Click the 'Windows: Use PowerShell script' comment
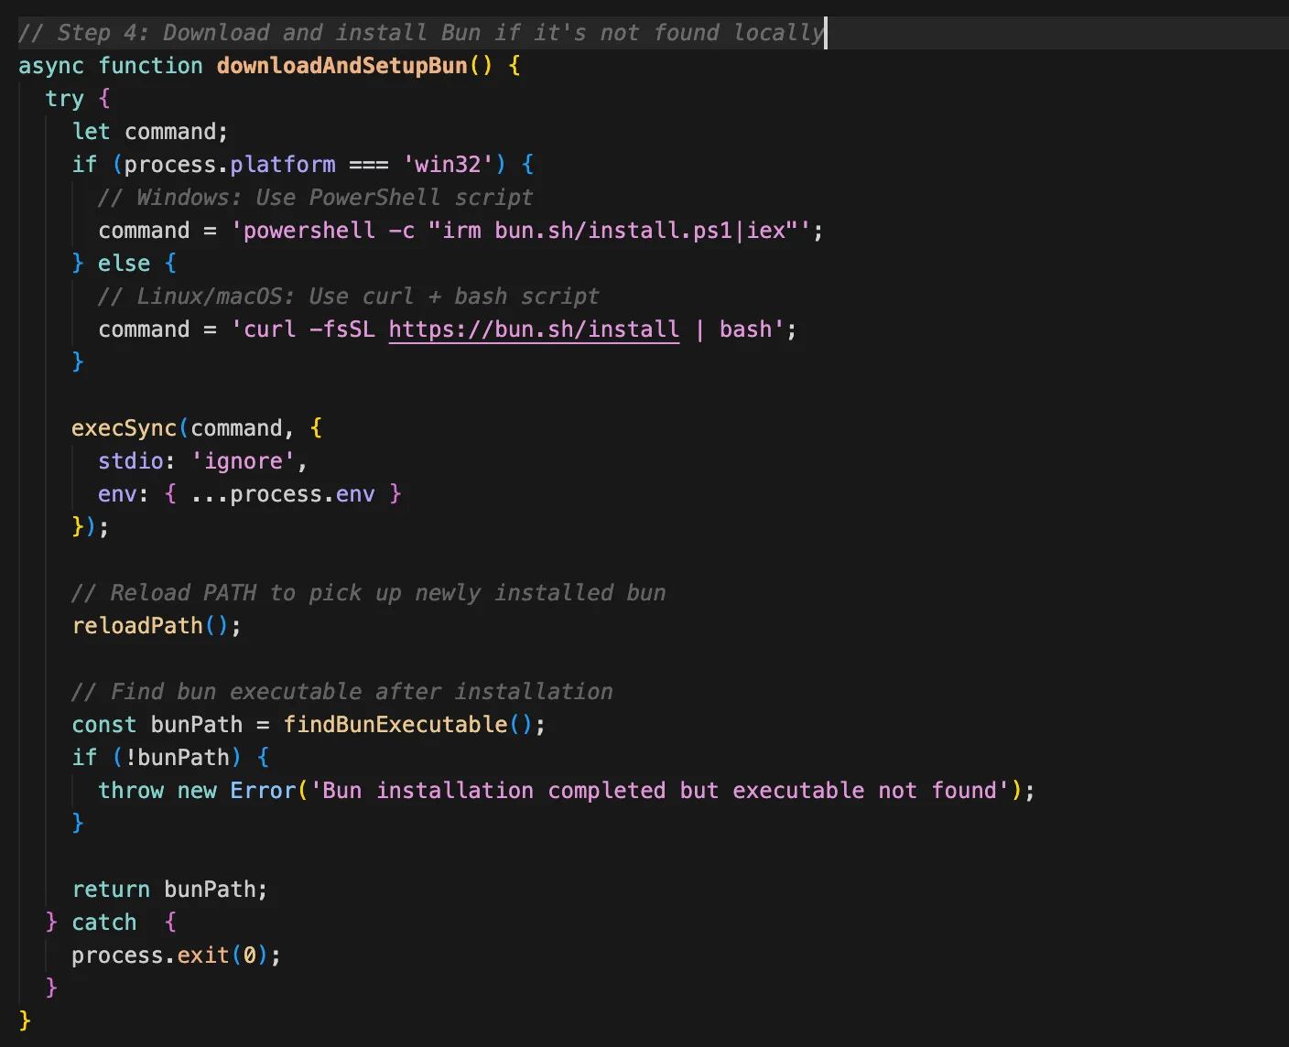Screen dimensions: 1289x1047 (315, 198)
